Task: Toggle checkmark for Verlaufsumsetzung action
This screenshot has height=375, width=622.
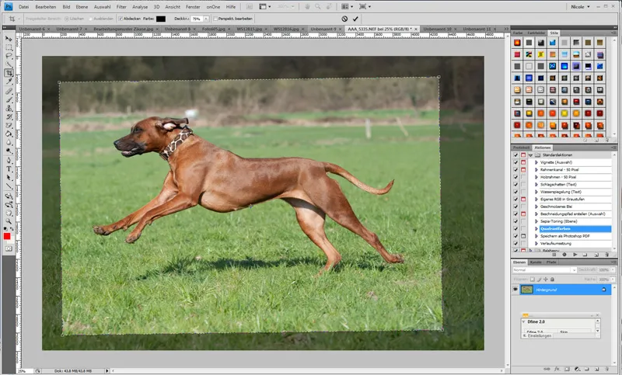Action: point(515,244)
